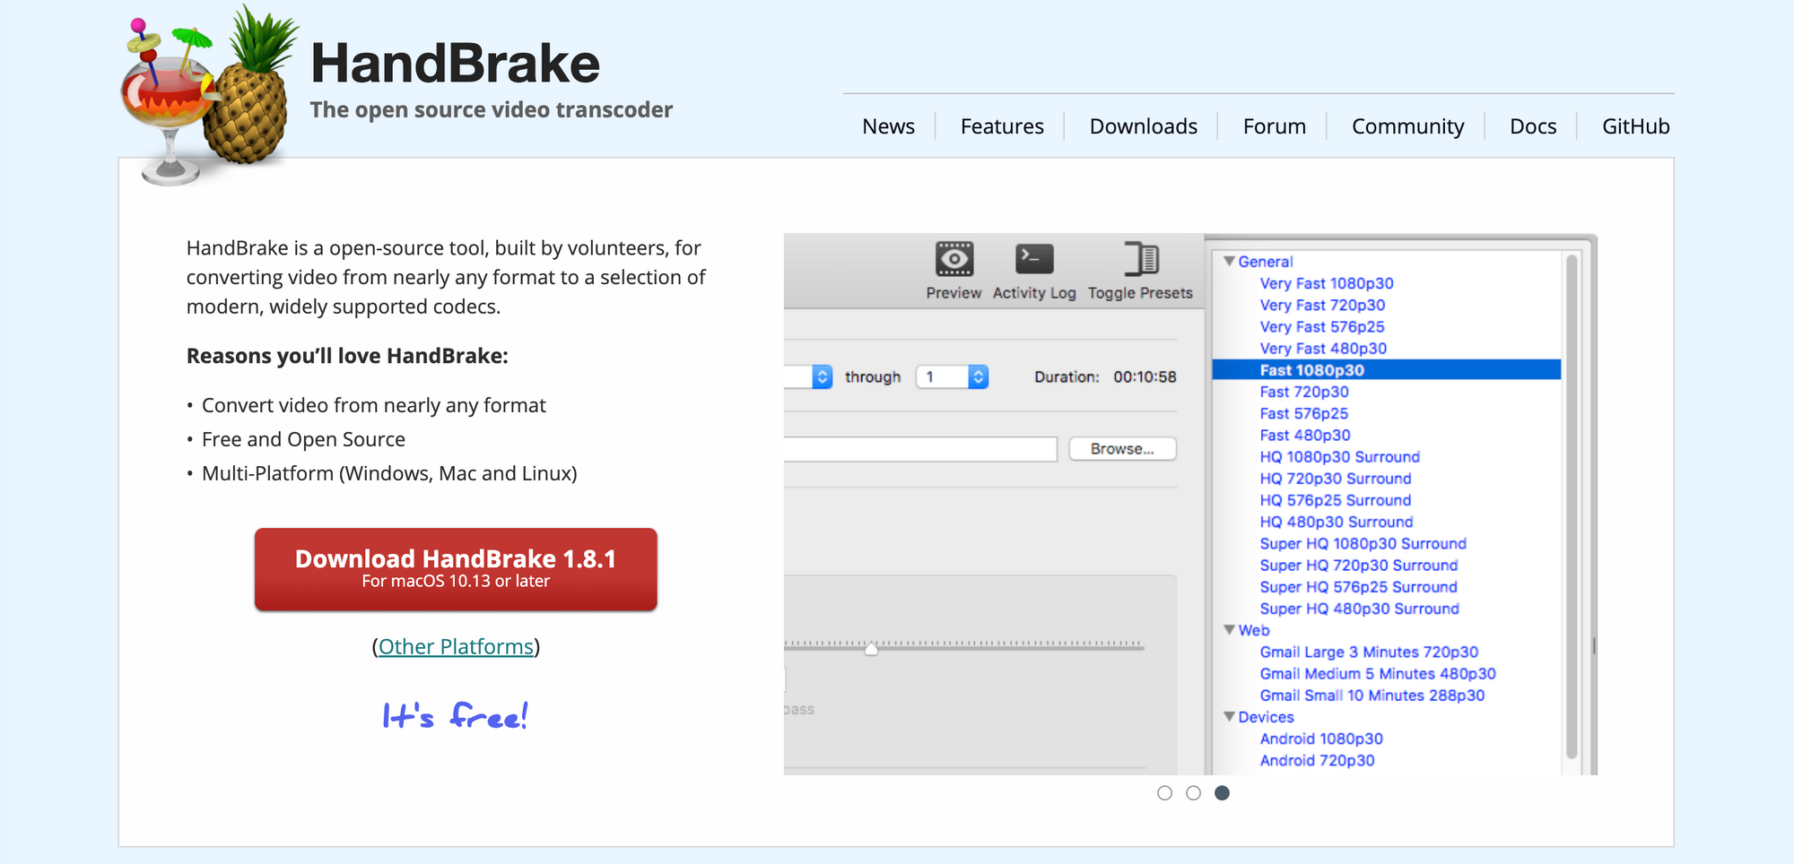This screenshot has height=864, width=1794.
Task: Visit the GitHub page
Action: coord(1635,126)
